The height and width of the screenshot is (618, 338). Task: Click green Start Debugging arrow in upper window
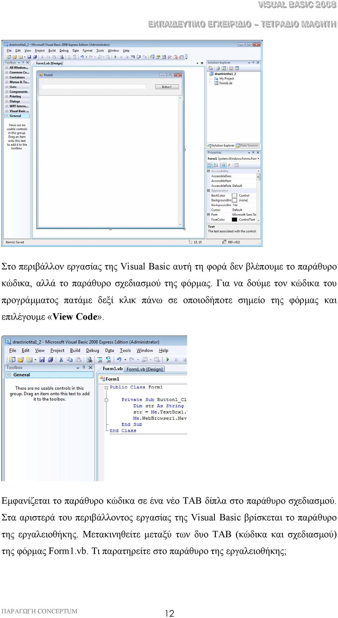point(115,57)
